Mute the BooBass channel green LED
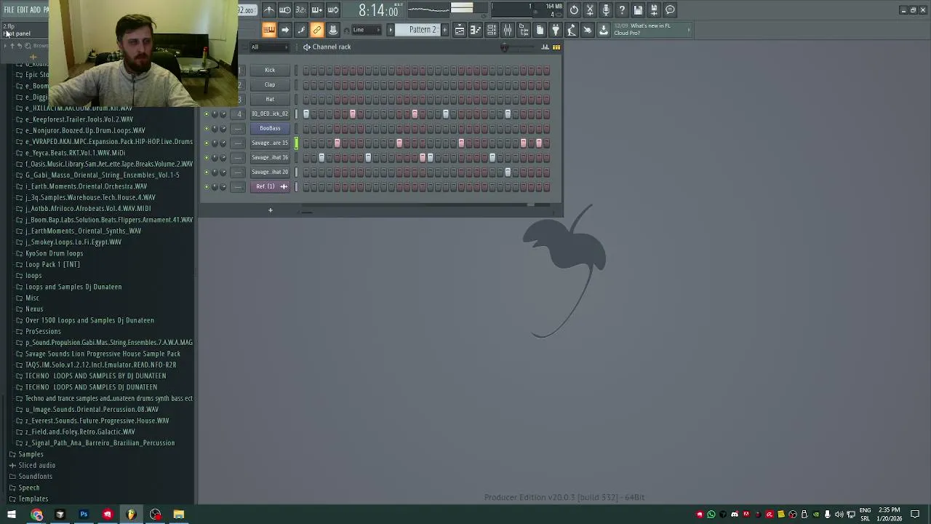The height and width of the screenshot is (524, 931). click(x=206, y=129)
